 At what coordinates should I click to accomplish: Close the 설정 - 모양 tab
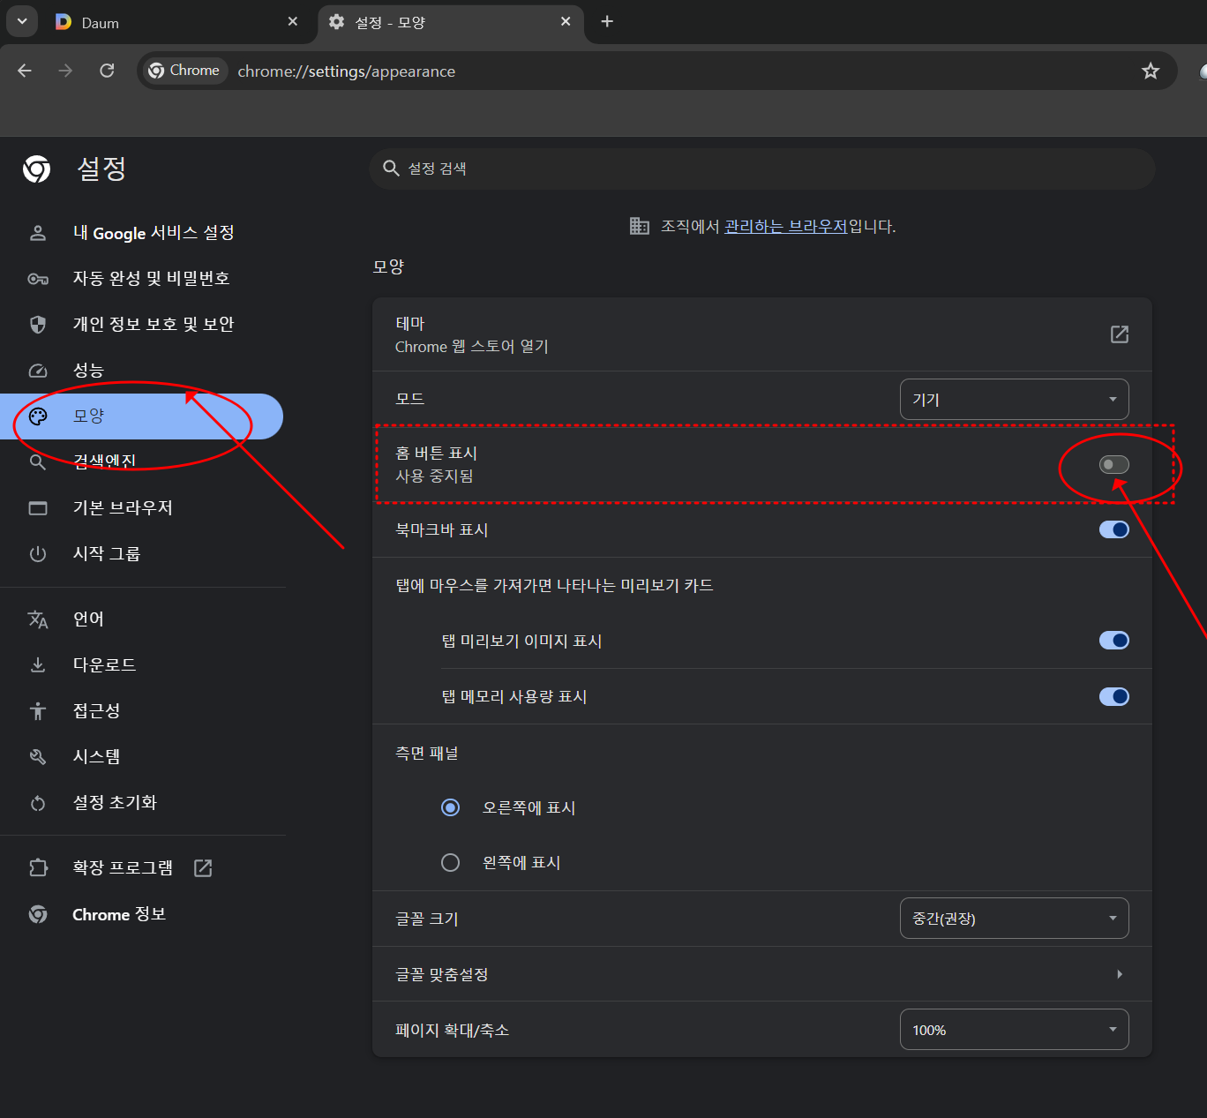pos(566,21)
